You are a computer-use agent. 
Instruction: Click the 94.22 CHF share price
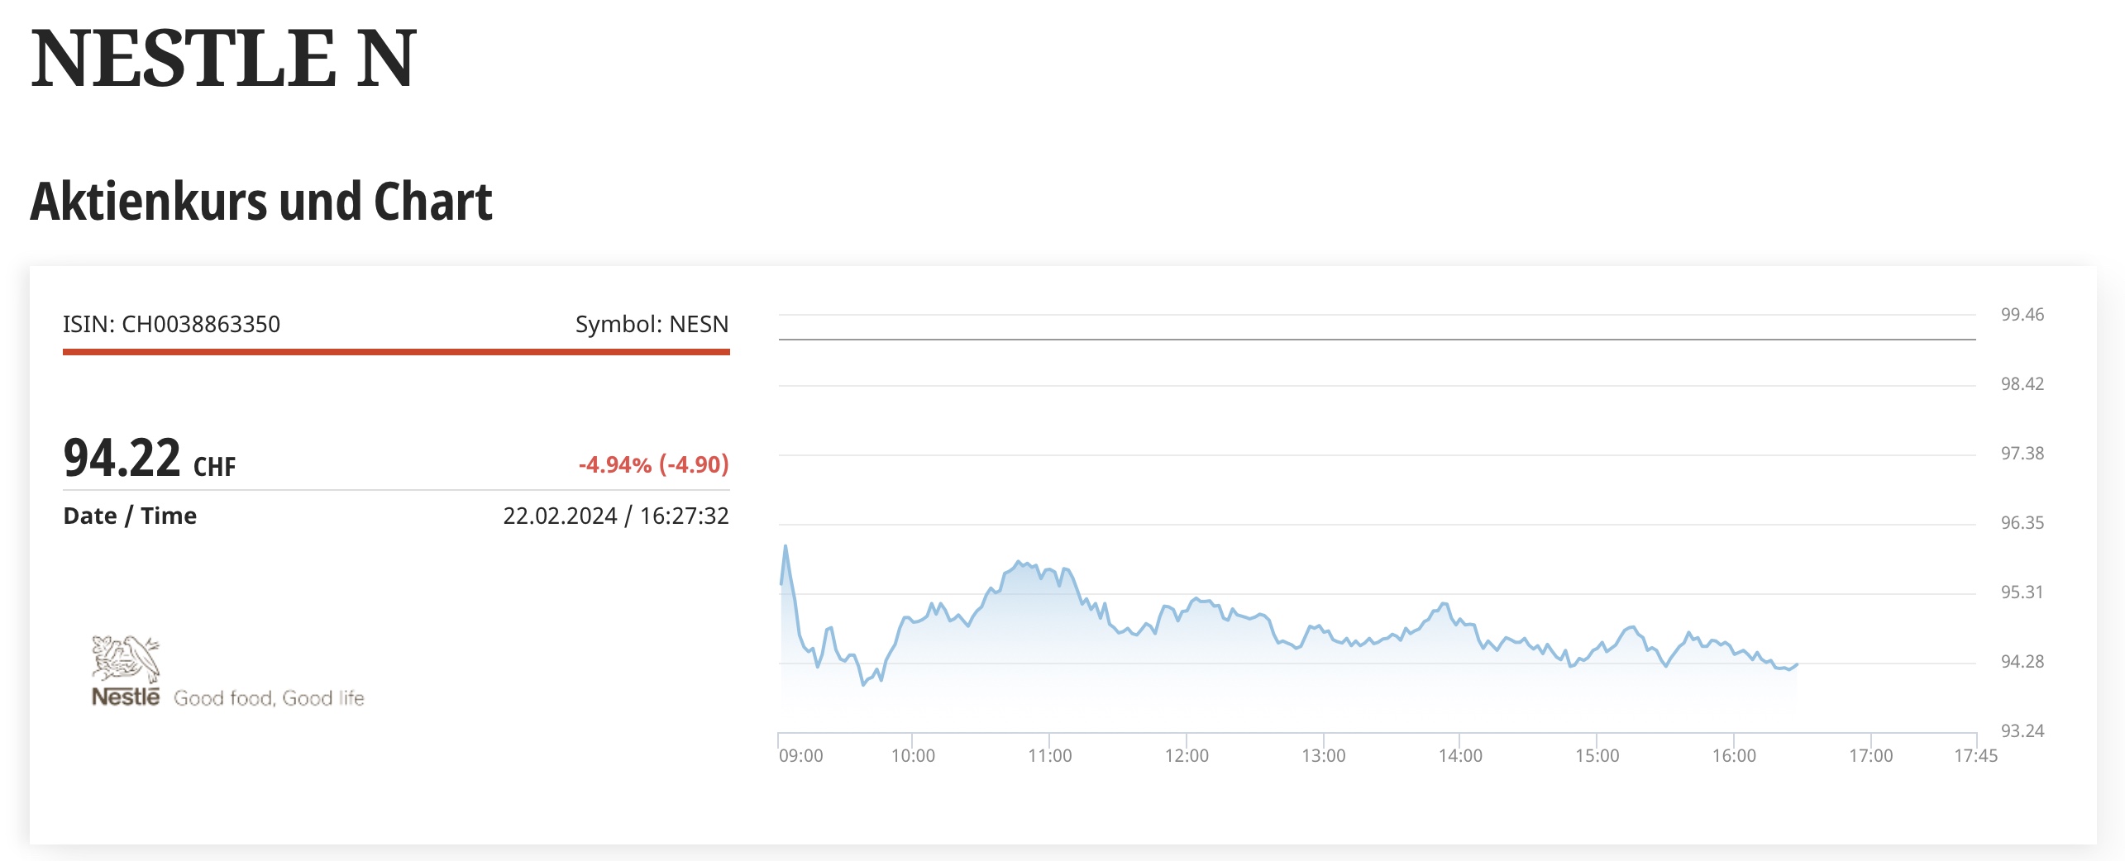[149, 459]
